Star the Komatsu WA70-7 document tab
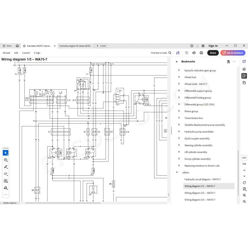This screenshot has width=248, height=248. click(x=24, y=46)
